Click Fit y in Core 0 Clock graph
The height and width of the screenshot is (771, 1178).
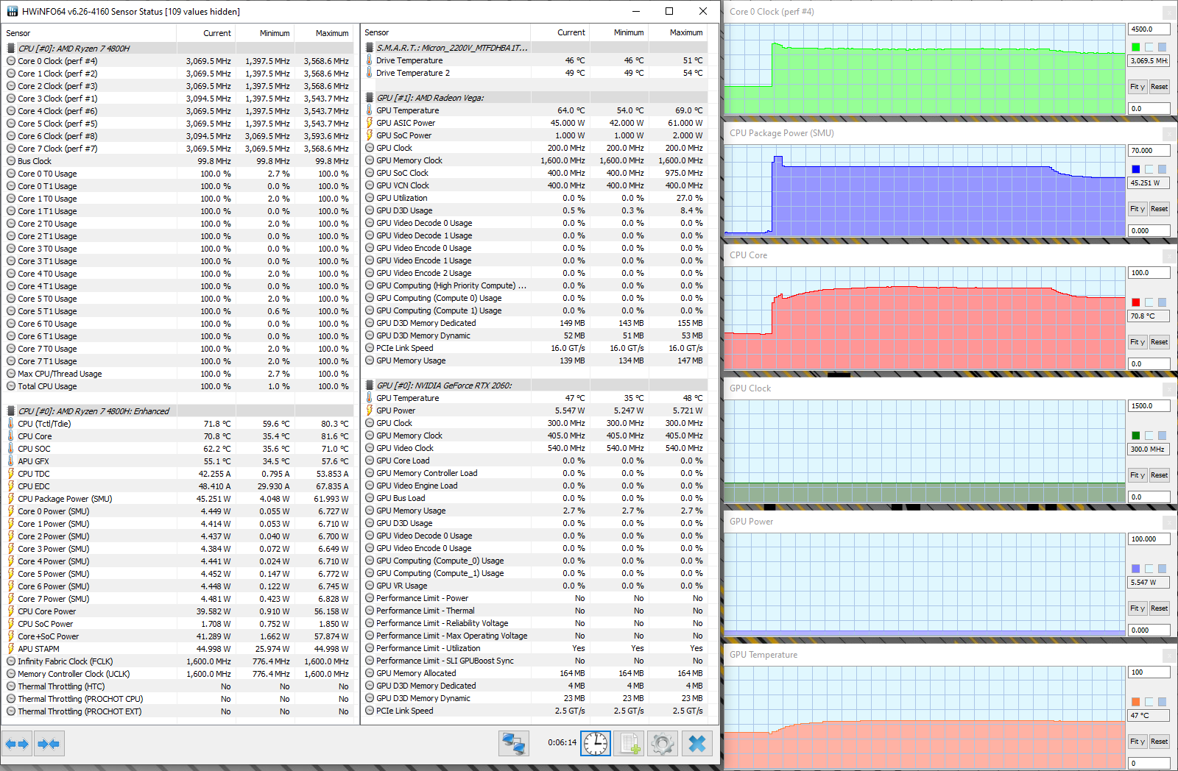1138,87
